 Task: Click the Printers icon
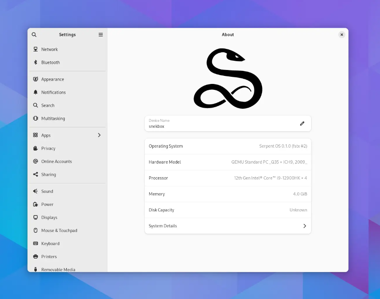click(36, 256)
